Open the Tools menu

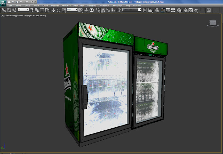point(18,6)
